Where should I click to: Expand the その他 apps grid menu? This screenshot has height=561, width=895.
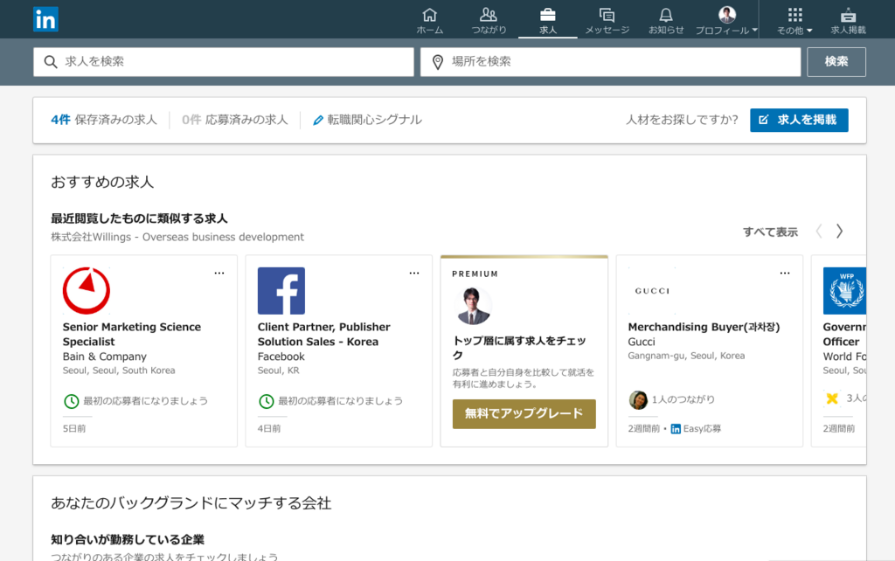coord(794,21)
